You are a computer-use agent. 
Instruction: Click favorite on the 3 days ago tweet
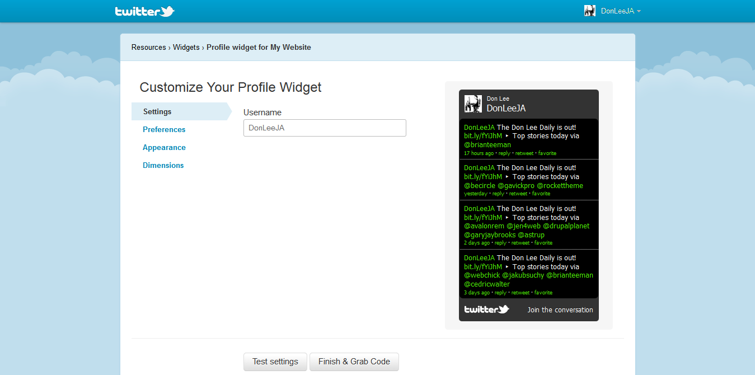point(543,293)
